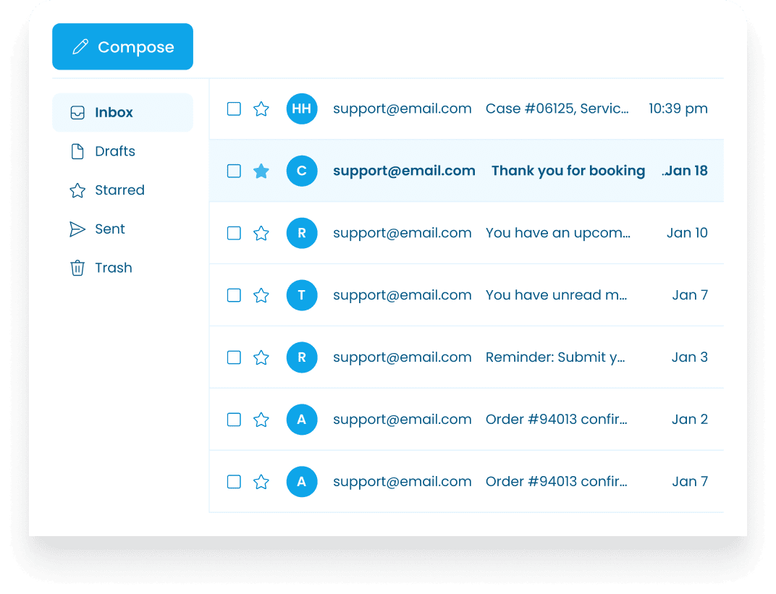Star the You have unread email
The width and height of the screenshot is (776, 594).
pos(261,295)
